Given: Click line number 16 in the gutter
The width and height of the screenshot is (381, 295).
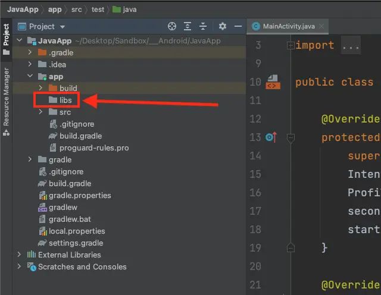Looking at the screenshot, I should click(255, 193).
